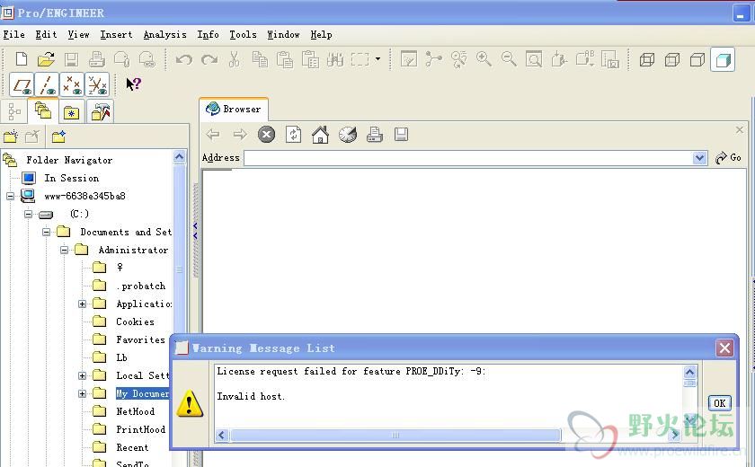The height and width of the screenshot is (467, 755).
Task: Select the Cookies folder
Action: 135,322
